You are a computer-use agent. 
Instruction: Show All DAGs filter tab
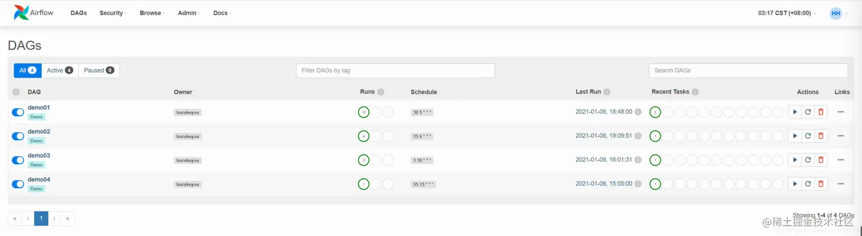(27, 70)
